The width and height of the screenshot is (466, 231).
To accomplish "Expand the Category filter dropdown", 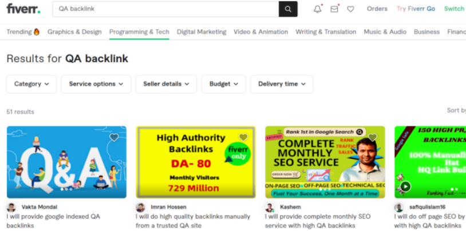I will point(31,84).
